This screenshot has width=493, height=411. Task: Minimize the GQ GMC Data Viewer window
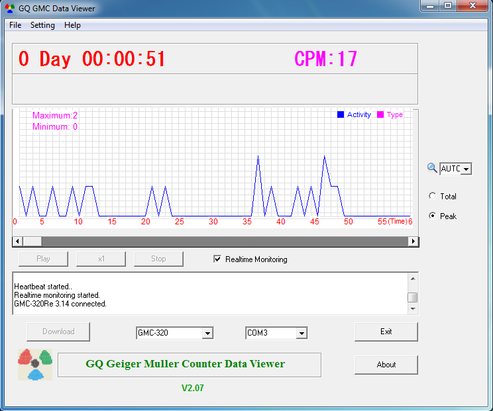[430, 6]
